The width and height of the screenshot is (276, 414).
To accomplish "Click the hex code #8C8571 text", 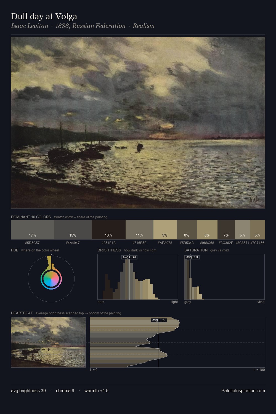I will tap(242, 243).
